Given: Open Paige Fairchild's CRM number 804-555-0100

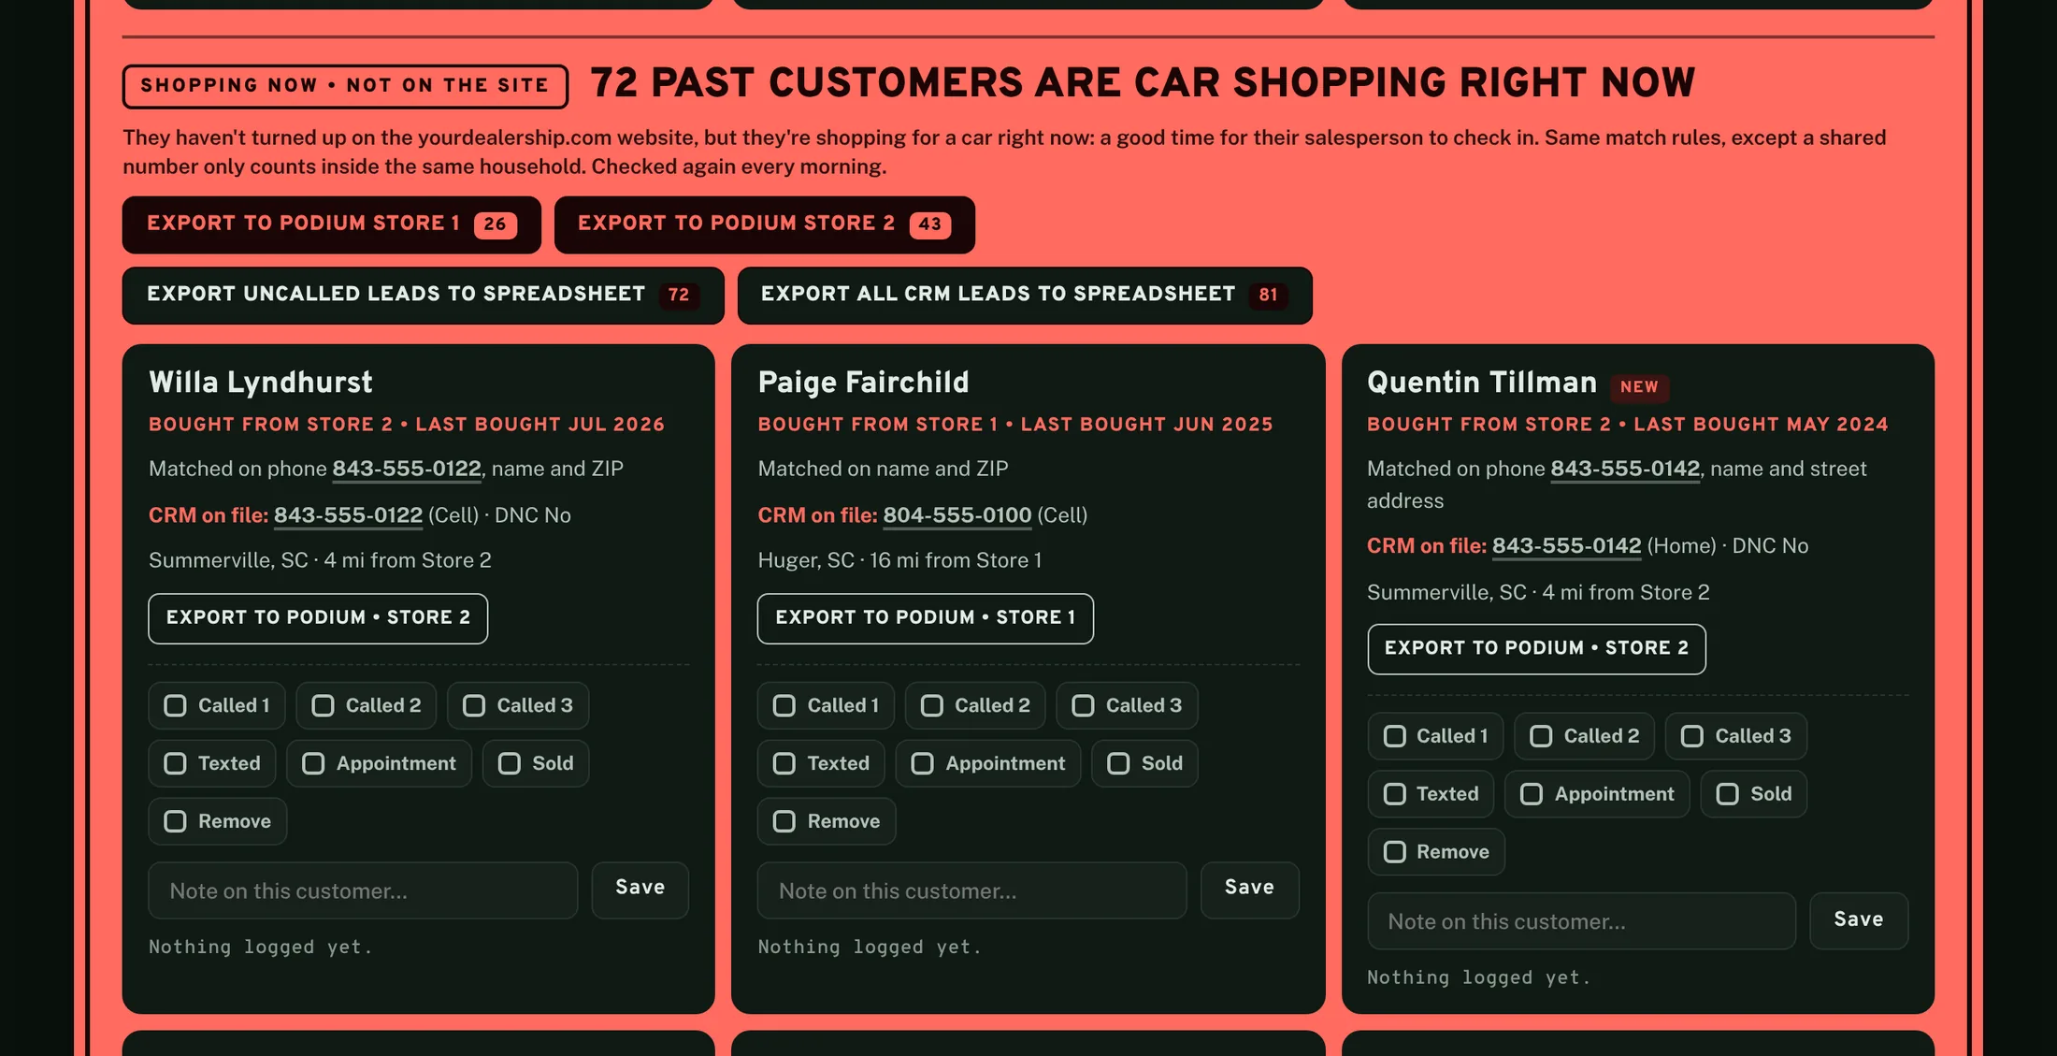Looking at the screenshot, I should coord(957,516).
